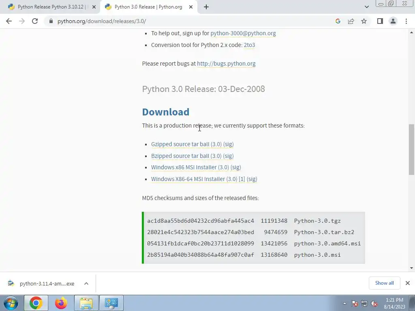Click network status tray icon
This screenshot has height=311, width=415.
[364, 303]
